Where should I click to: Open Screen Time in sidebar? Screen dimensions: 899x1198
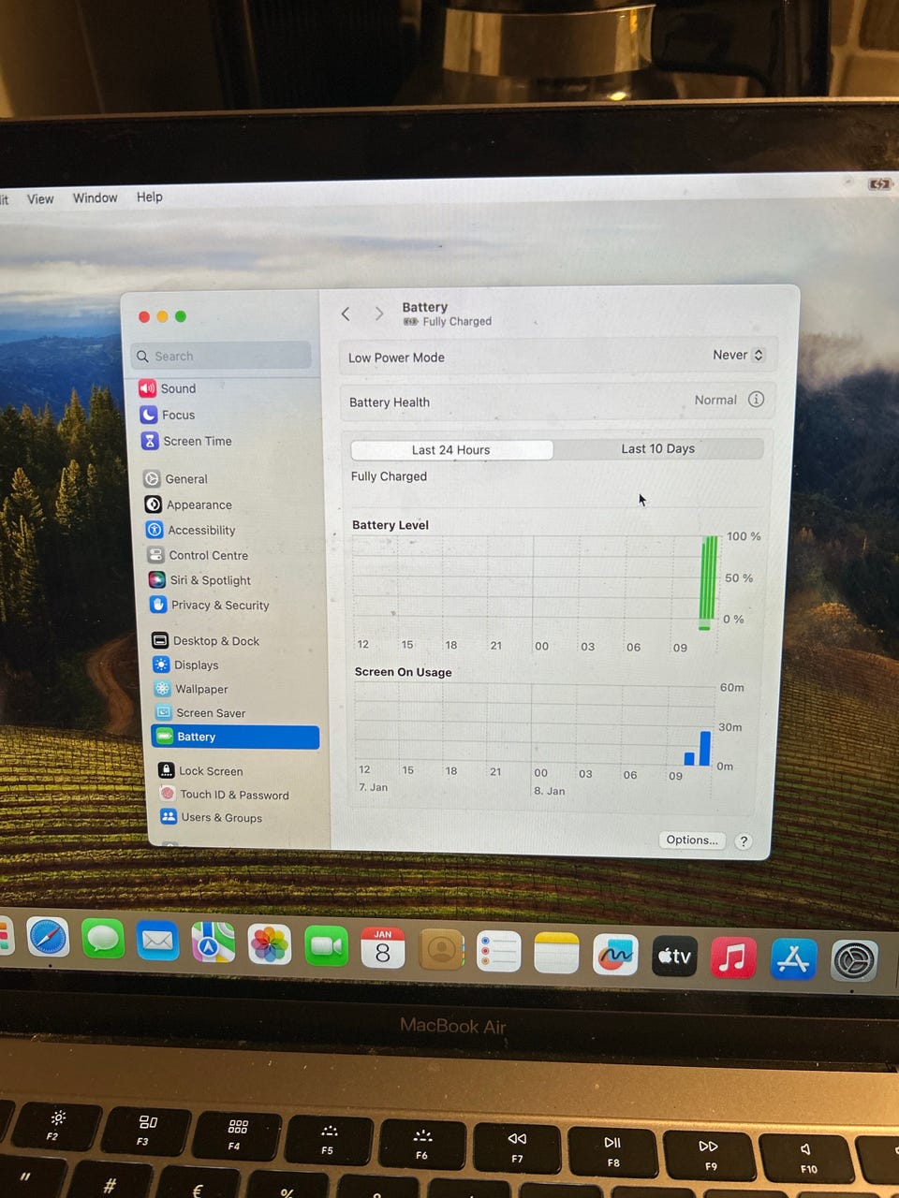[186, 441]
